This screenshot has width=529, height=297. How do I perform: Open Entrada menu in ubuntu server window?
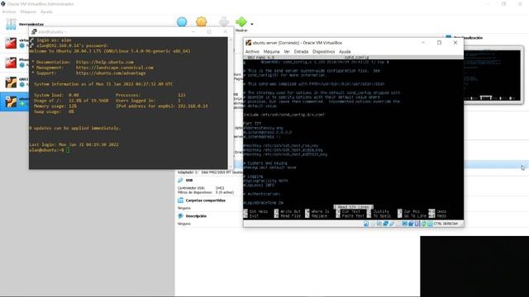[301, 51]
